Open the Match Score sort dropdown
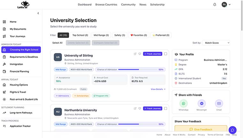Image resolution: width=243 pixels, height=138 pixels. pyautogui.click(x=216, y=43)
